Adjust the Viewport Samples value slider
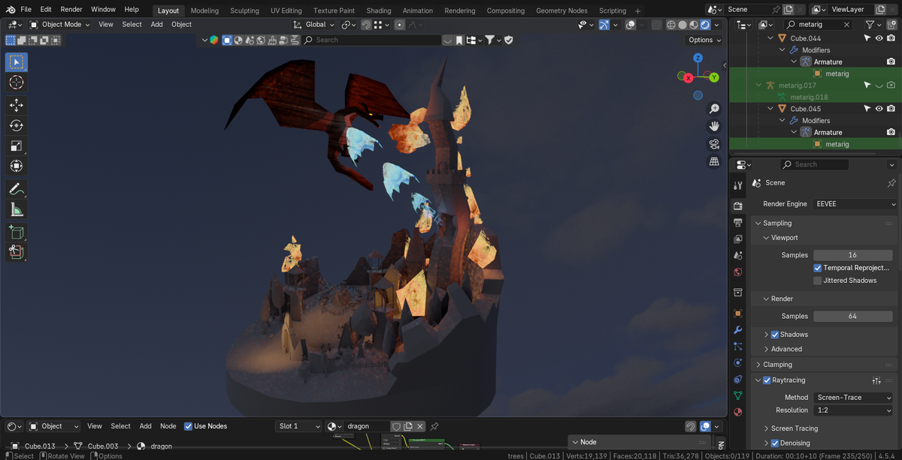This screenshot has width=902, height=460. coord(853,254)
